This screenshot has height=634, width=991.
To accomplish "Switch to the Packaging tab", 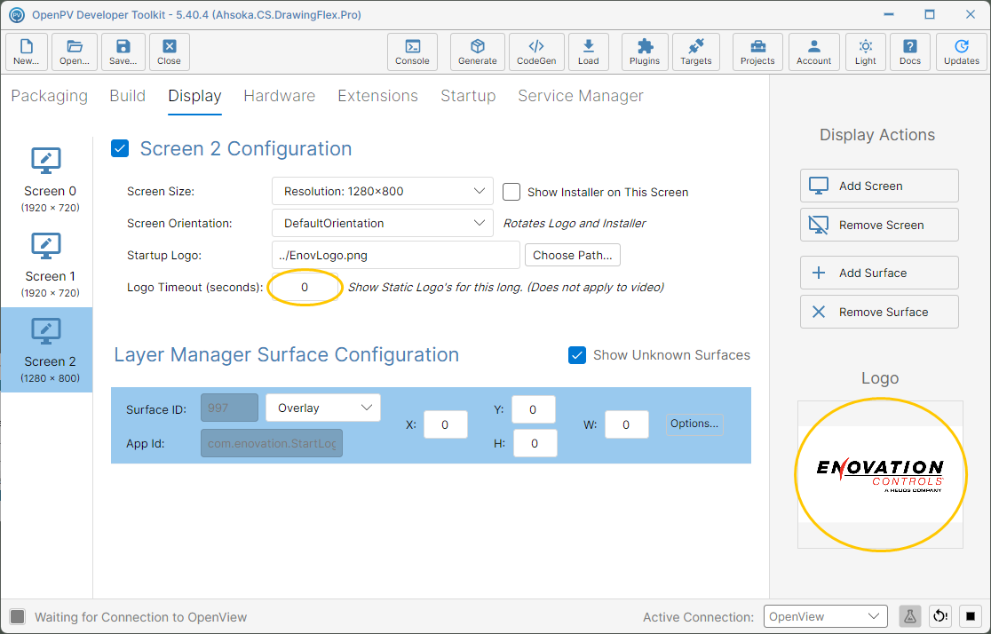I will [50, 96].
